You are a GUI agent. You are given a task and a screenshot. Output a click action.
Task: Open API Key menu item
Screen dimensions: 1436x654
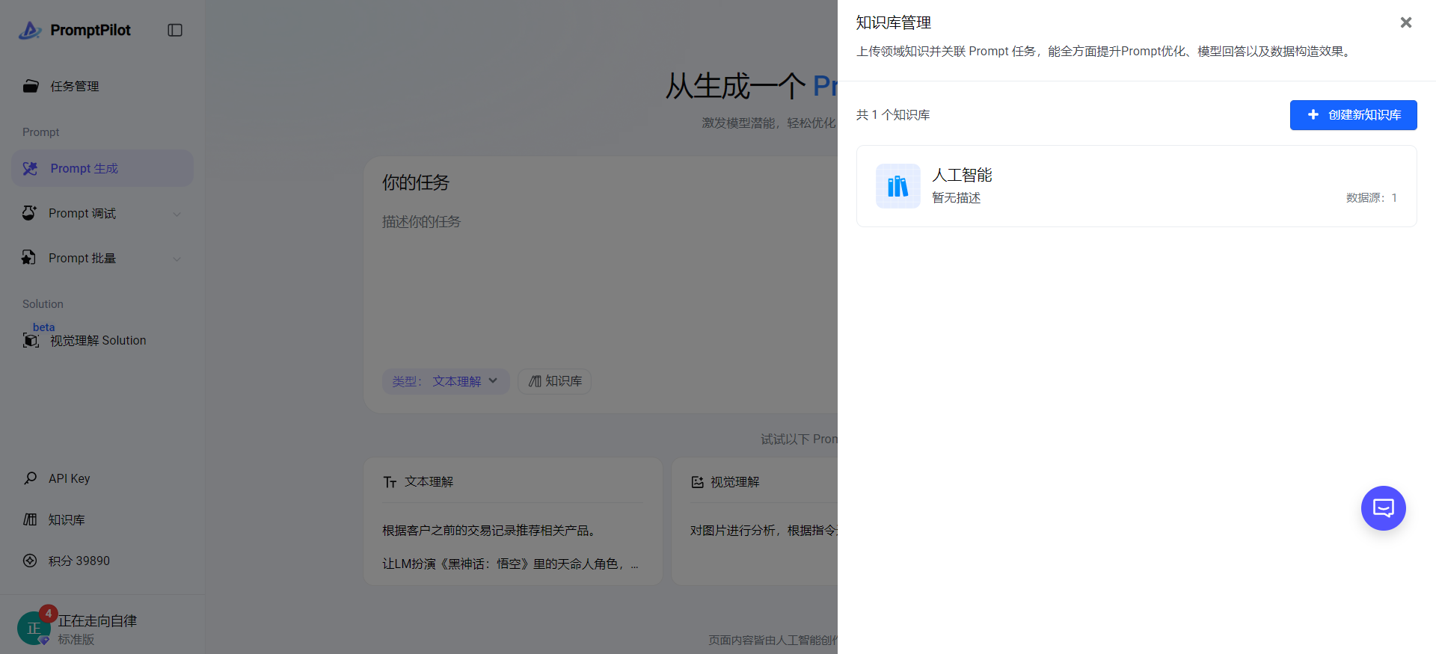pyautogui.click(x=102, y=478)
